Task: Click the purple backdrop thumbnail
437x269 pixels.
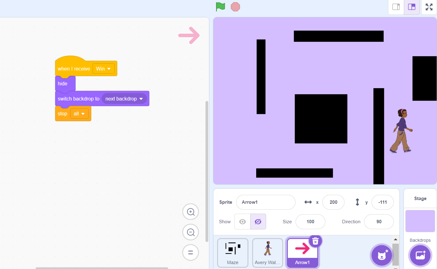Action: point(420,221)
